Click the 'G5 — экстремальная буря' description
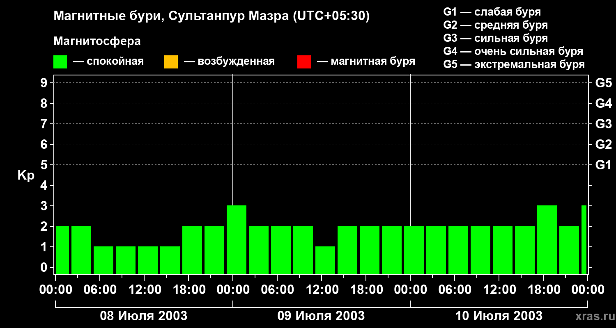Viewport: 616px width, 328px height. pos(514,64)
